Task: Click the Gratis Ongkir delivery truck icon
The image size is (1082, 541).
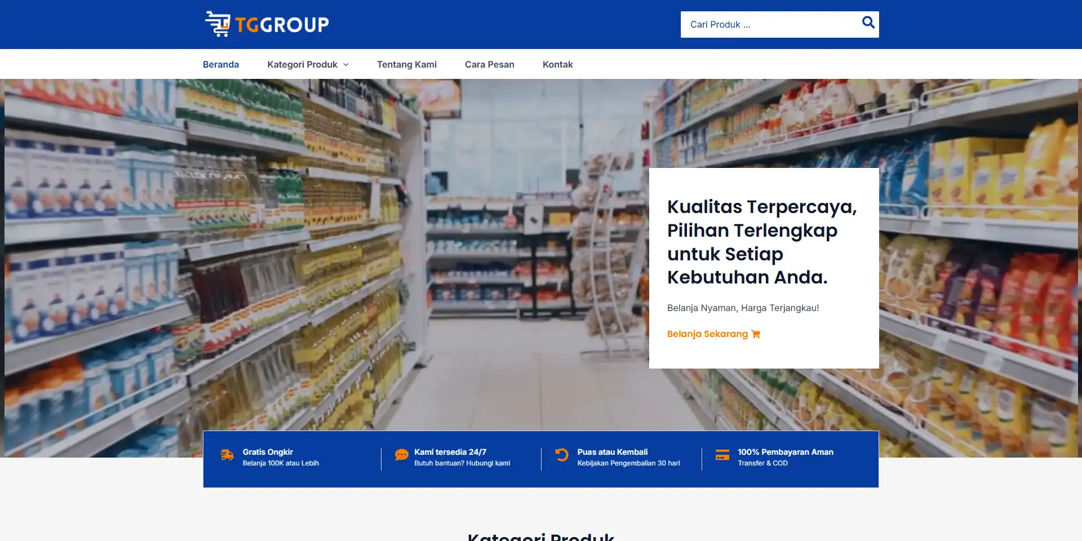Action: coord(227,455)
